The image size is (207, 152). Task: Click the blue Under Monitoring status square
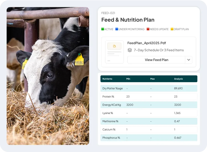(x=117, y=29)
